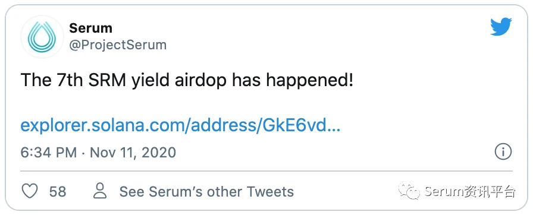This screenshot has width=533, height=215.
Task: Click the 58 likes count
Action: pyautogui.click(x=58, y=192)
